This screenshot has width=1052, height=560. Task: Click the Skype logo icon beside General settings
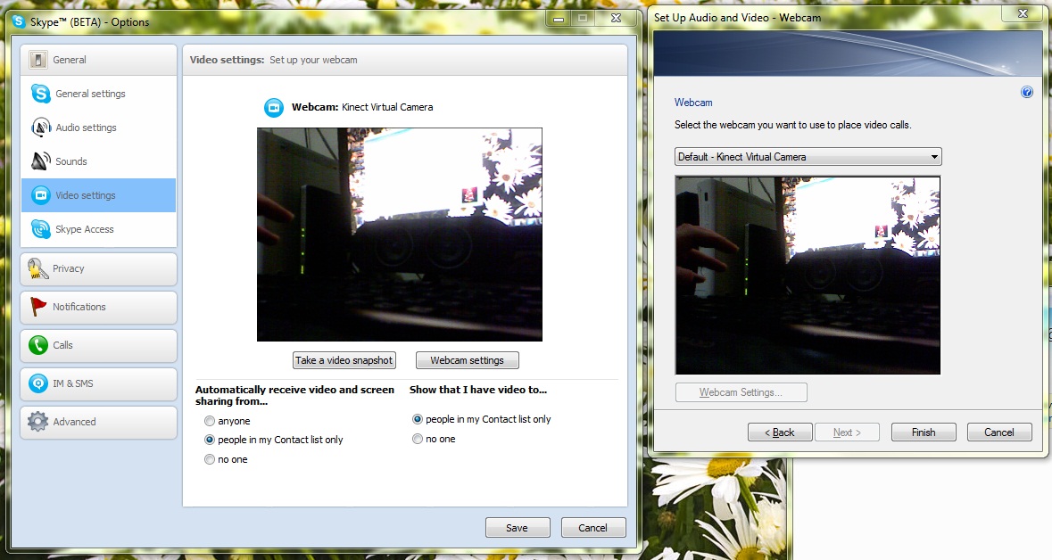tap(40, 94)
